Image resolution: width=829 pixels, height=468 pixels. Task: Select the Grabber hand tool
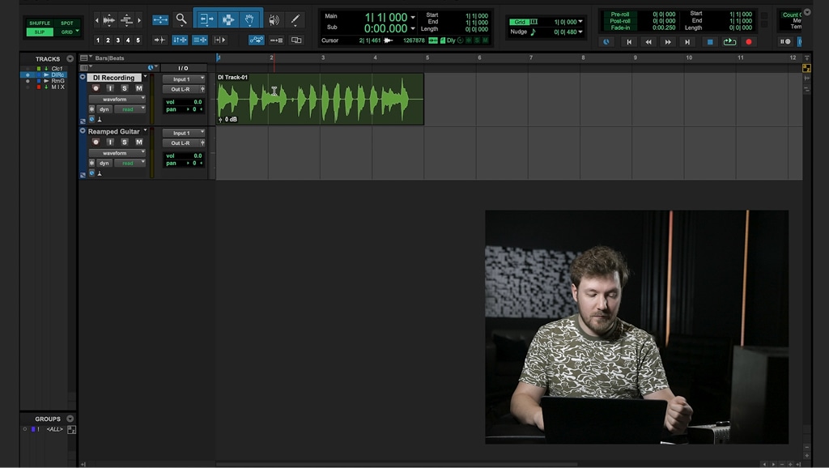click(249, 20)
